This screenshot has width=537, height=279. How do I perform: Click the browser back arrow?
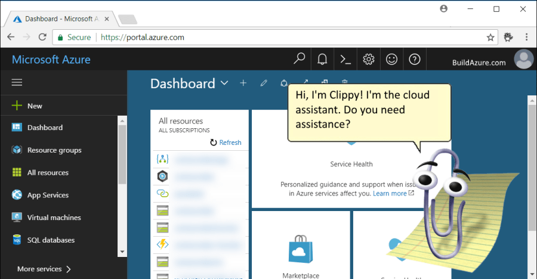click(11, 37)
